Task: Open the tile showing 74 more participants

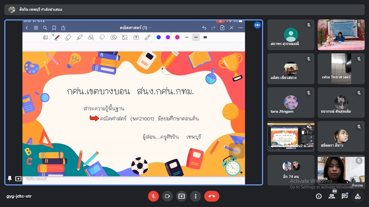Action: click(291, 170)
